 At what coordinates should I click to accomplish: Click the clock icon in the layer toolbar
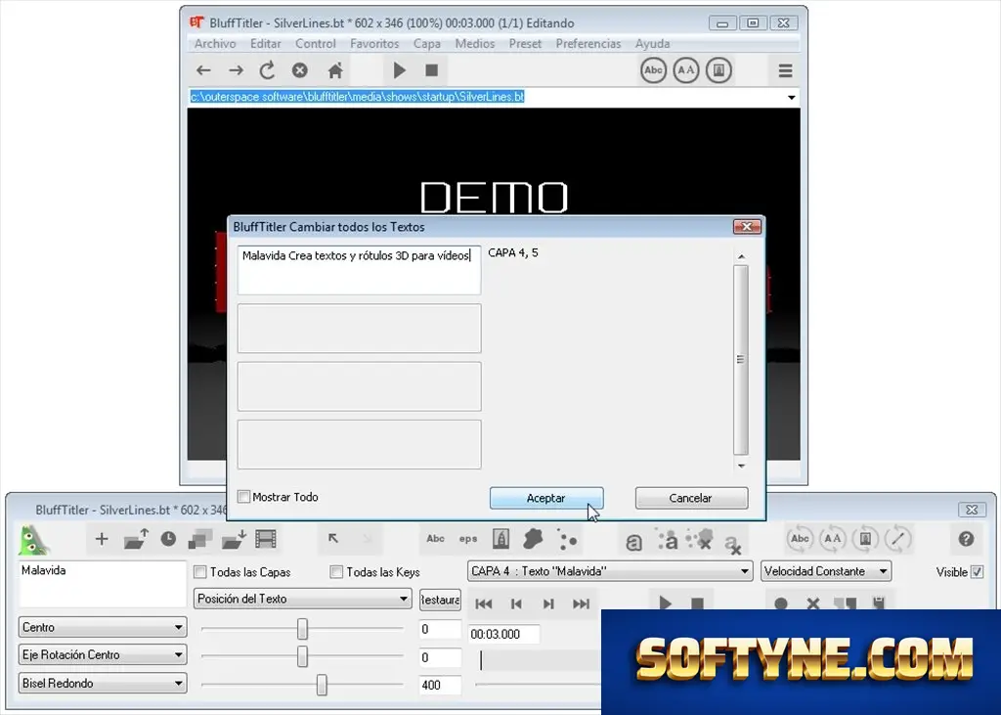[168, 539]
